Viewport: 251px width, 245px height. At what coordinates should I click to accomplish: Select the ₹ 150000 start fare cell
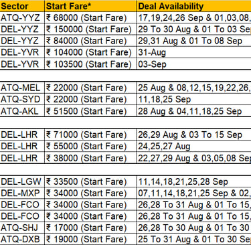[x=90, y=29]
